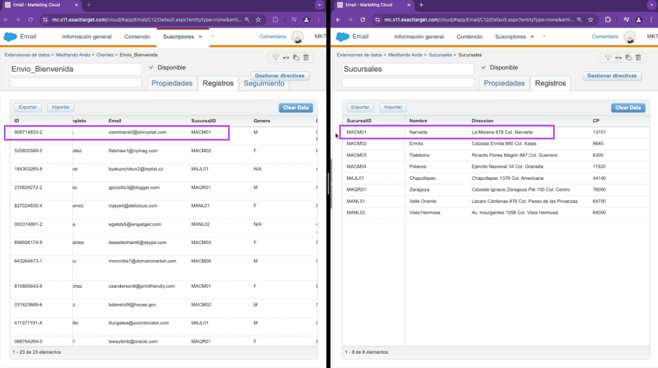This screenshot has width=658, height=368.
Task: Open the Extensions puzzle icon in right browser window
Action: click(607, 20)
